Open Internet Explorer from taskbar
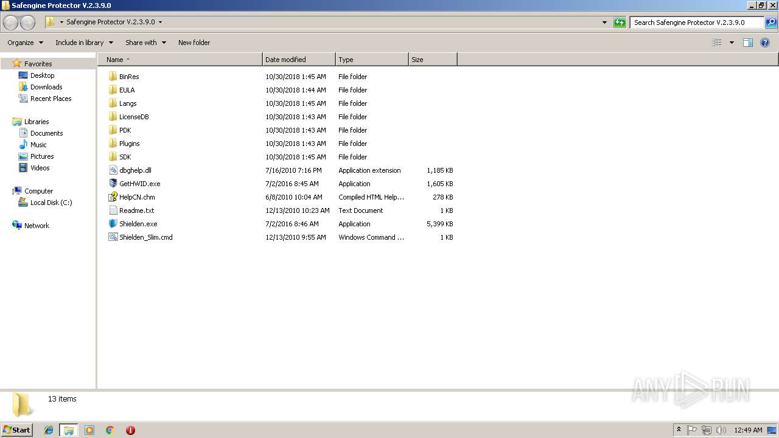 [49, 430]
